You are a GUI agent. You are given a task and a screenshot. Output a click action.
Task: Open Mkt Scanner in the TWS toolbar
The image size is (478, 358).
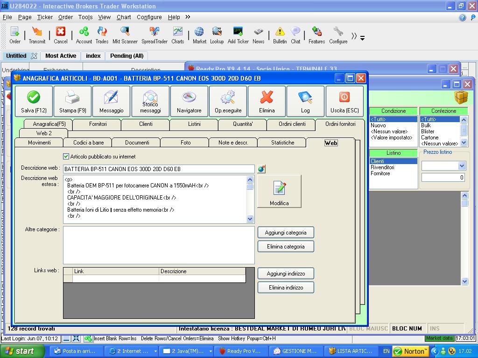tap(125, 35)
